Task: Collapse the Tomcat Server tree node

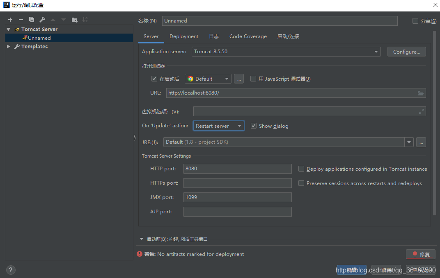Action: pos(9,29)
